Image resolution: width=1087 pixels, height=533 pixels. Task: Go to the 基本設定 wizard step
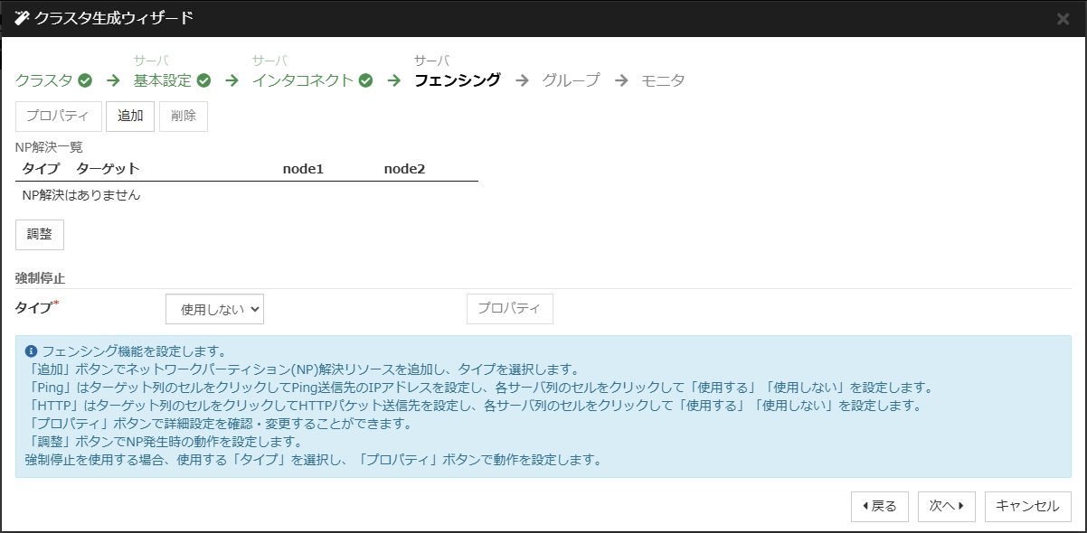pyautogui.click(x=163, y=80)
